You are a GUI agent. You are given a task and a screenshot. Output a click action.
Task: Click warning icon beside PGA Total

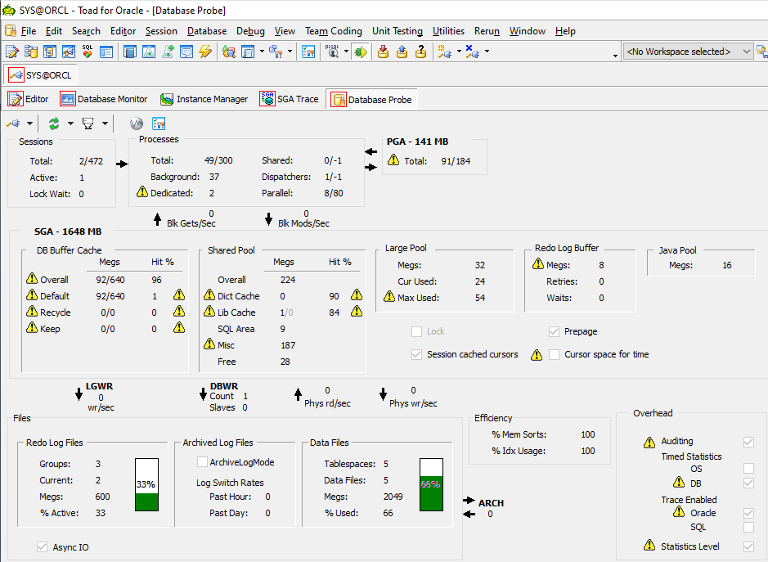[393, 160]
